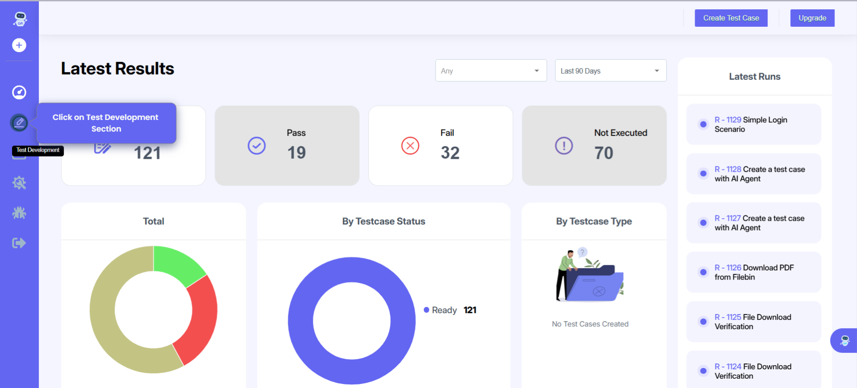Click the plus icon in the sidebar
The height and width of the screenshot is (388, 857).
[x=19, y=45]
